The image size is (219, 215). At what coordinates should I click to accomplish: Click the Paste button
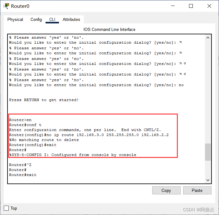click(197, 190)
